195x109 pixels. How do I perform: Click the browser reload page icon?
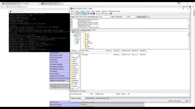click(8, 7)
